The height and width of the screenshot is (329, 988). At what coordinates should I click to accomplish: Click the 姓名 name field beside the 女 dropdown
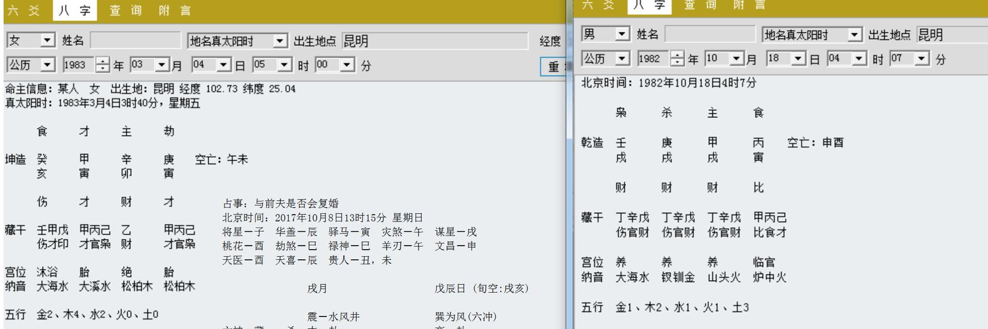click(x=135, y=41)
